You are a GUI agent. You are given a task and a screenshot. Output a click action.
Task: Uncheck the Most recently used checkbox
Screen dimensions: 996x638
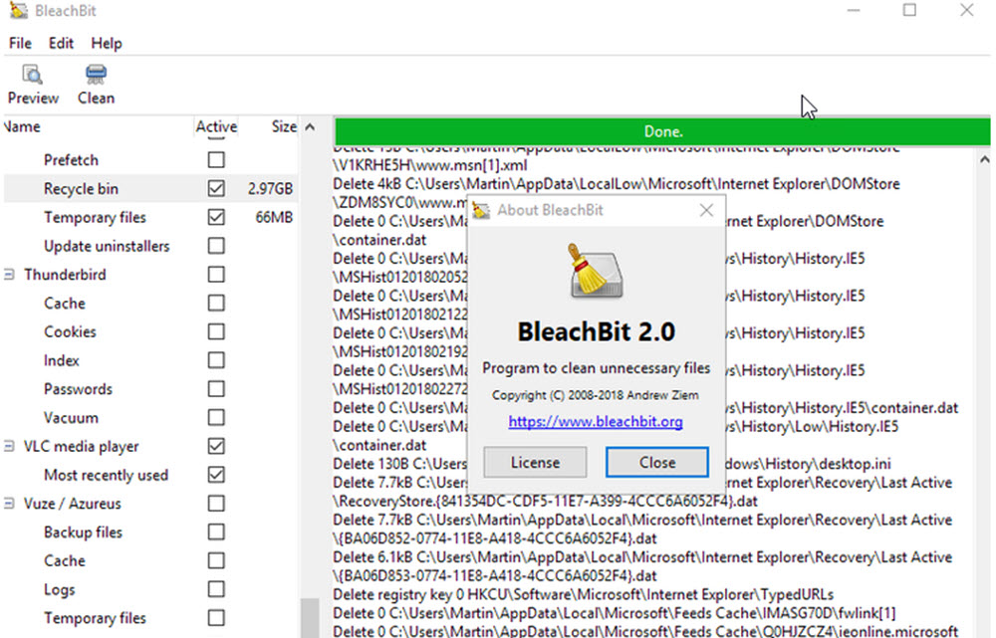point(216,474)
